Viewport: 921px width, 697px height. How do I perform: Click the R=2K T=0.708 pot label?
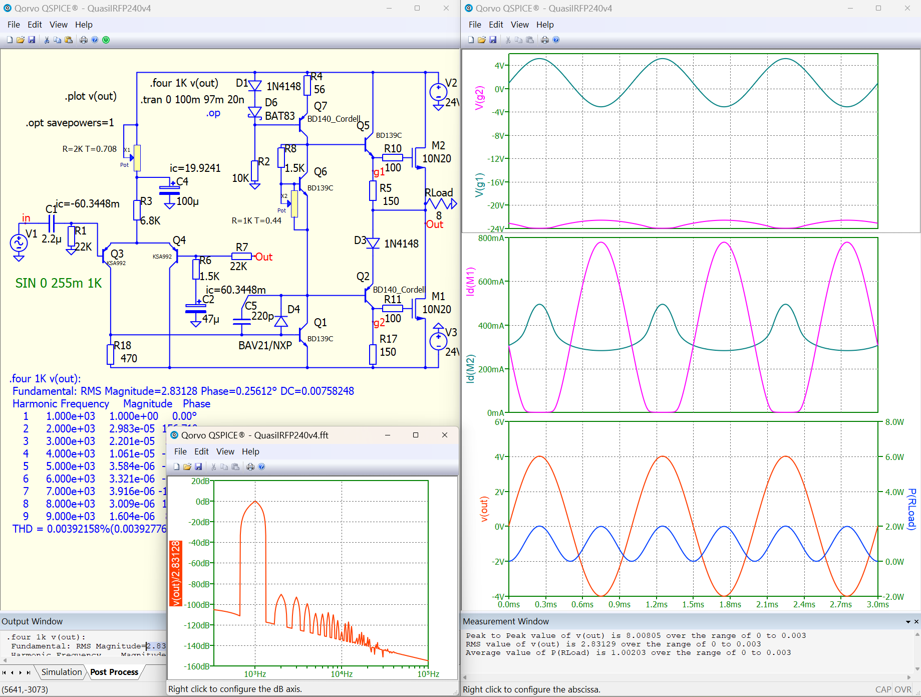pos(89,149)
